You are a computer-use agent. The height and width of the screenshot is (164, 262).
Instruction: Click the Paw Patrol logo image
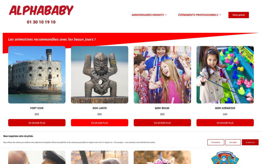[x=225, y=157]
